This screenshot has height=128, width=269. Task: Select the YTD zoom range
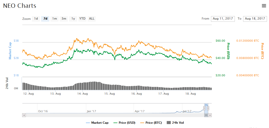point(82,19)
